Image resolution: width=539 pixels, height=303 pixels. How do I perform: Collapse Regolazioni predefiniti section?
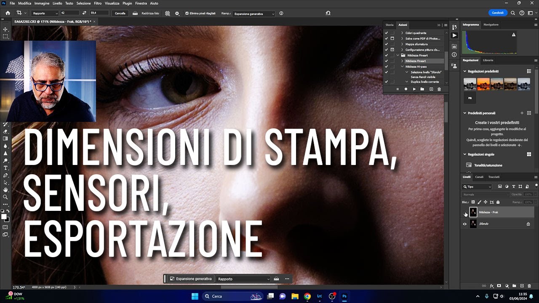tap(465, 72)
